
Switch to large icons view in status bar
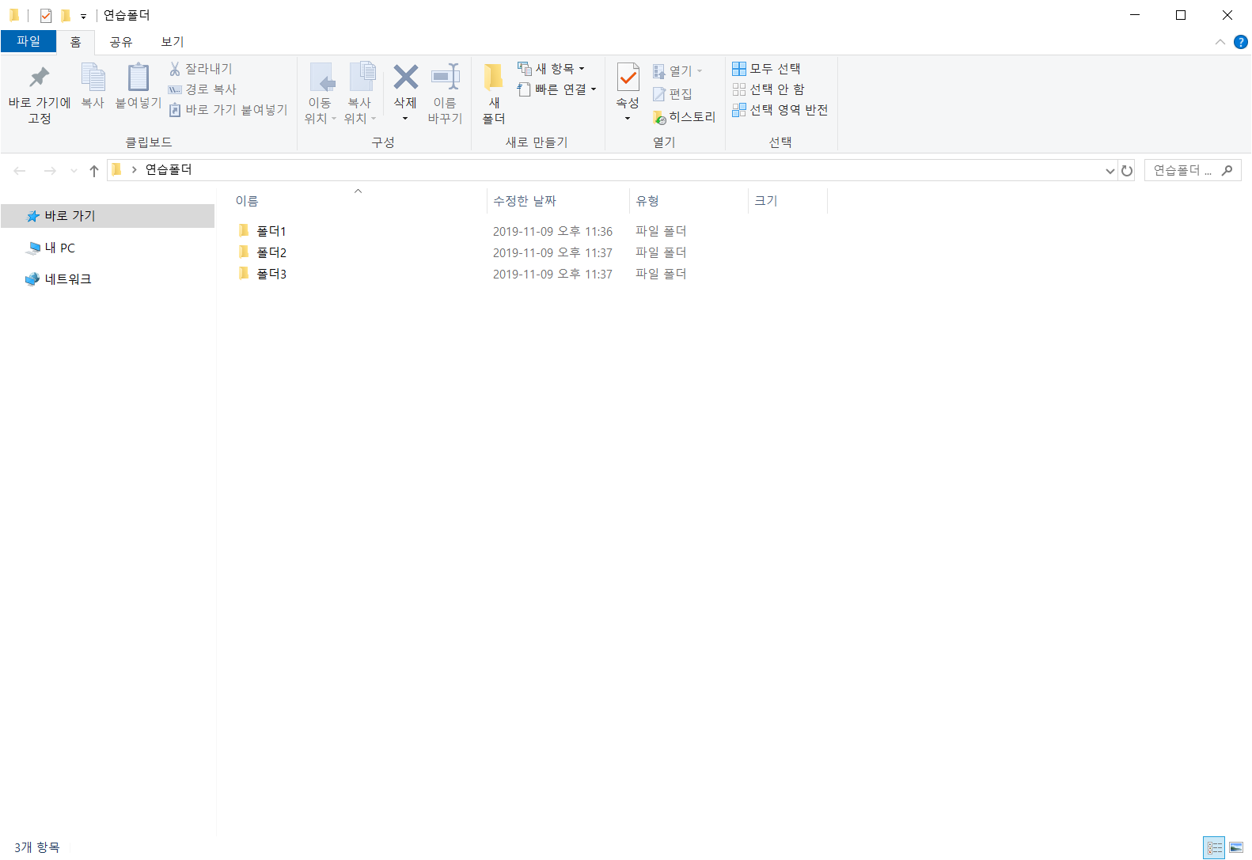point(1235,847)
